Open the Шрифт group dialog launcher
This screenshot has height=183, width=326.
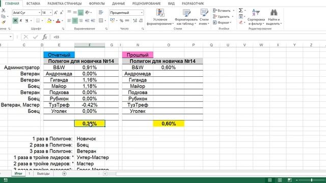point(63,28)
